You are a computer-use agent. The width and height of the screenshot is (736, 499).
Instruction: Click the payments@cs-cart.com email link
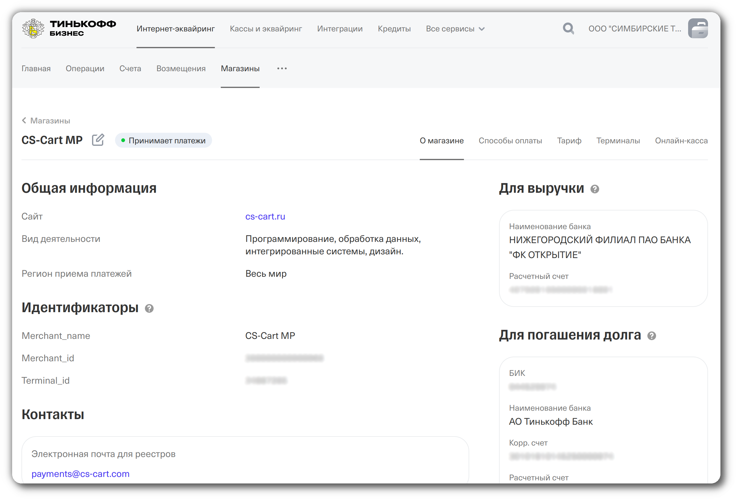(x=81, y=474)
